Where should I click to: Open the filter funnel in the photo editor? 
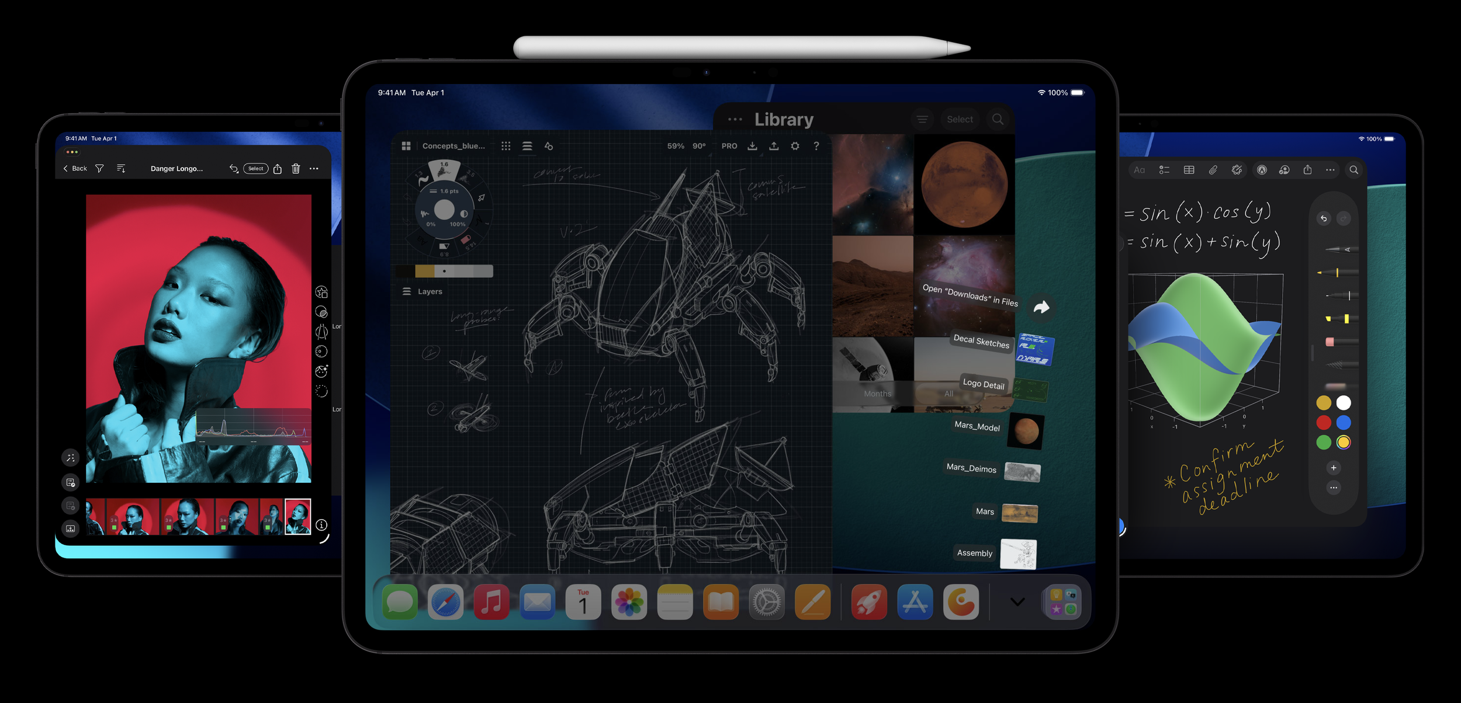pos(100,169)
